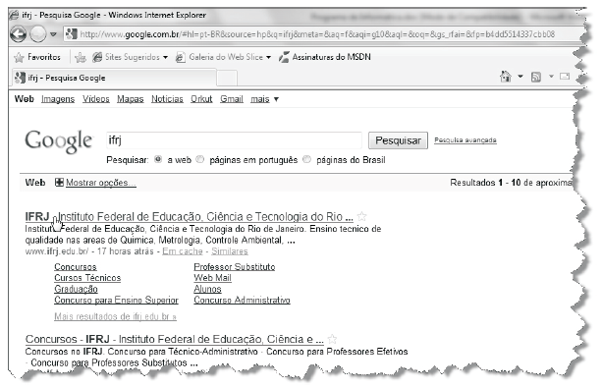Open 'Em cache' link
Screen dimensions: 602x388
(x=183, y=251)
